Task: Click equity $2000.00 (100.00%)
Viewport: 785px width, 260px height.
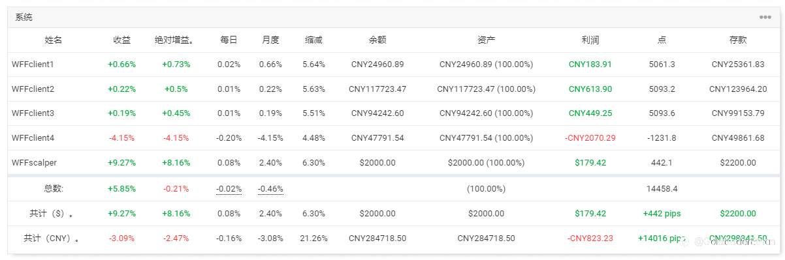Action: point(487,163)
